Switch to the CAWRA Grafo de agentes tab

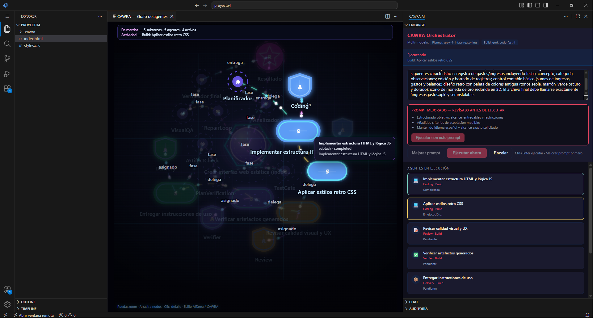pyautogui.click(x=142, y=16)
